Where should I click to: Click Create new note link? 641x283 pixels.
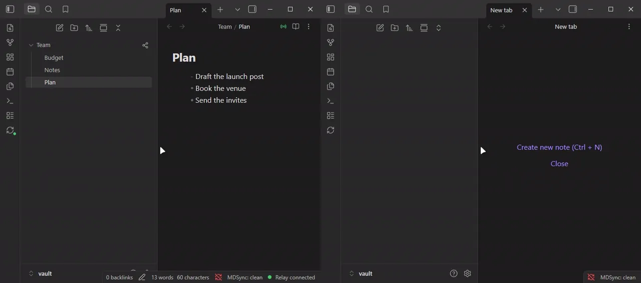559,147
